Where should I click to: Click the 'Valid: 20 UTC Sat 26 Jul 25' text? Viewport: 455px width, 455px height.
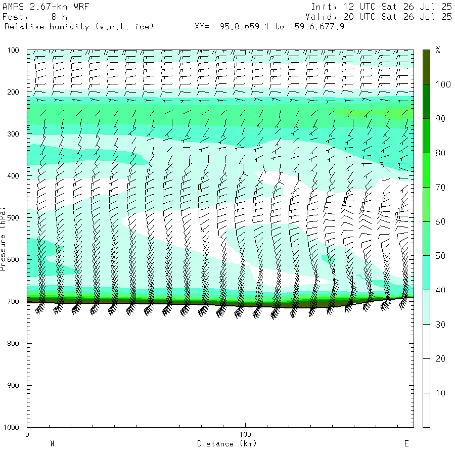(x=379, y=17)
